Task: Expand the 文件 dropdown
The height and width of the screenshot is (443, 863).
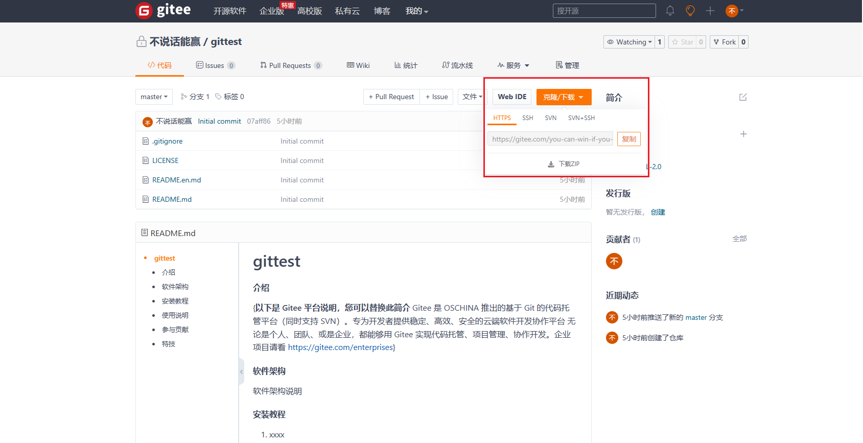Action: (472, 97)
